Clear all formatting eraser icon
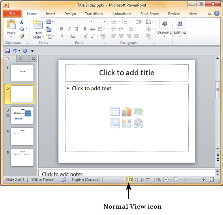The width and height of the screenshot is (223, 215). pos(103,36)
